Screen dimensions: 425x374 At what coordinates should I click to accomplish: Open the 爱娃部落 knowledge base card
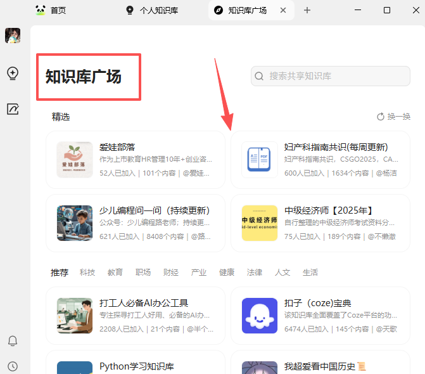pos(136,159)
